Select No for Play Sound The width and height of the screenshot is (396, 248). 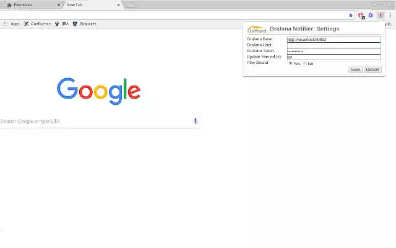(x=305, y=63)
